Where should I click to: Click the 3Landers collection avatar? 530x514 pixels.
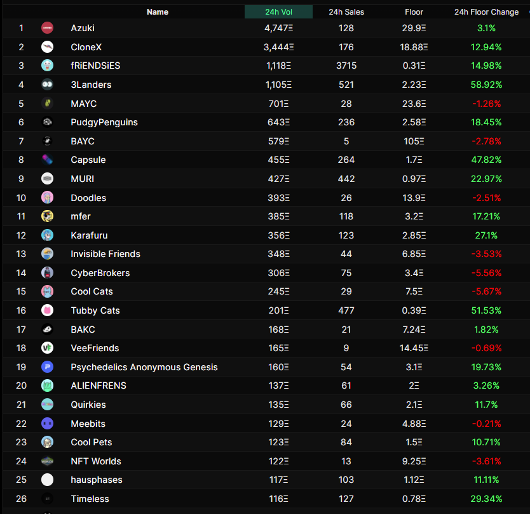[x=47, y=84]
